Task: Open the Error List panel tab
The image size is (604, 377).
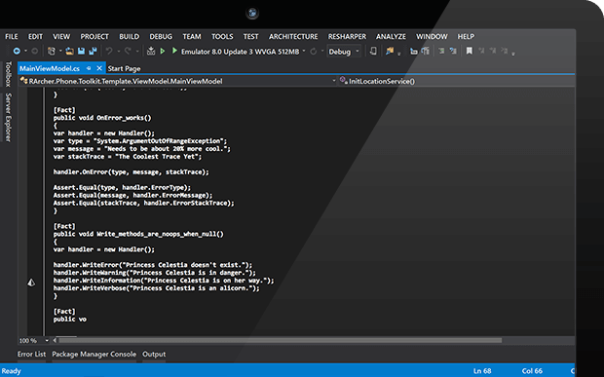Action: coord(31,354)
